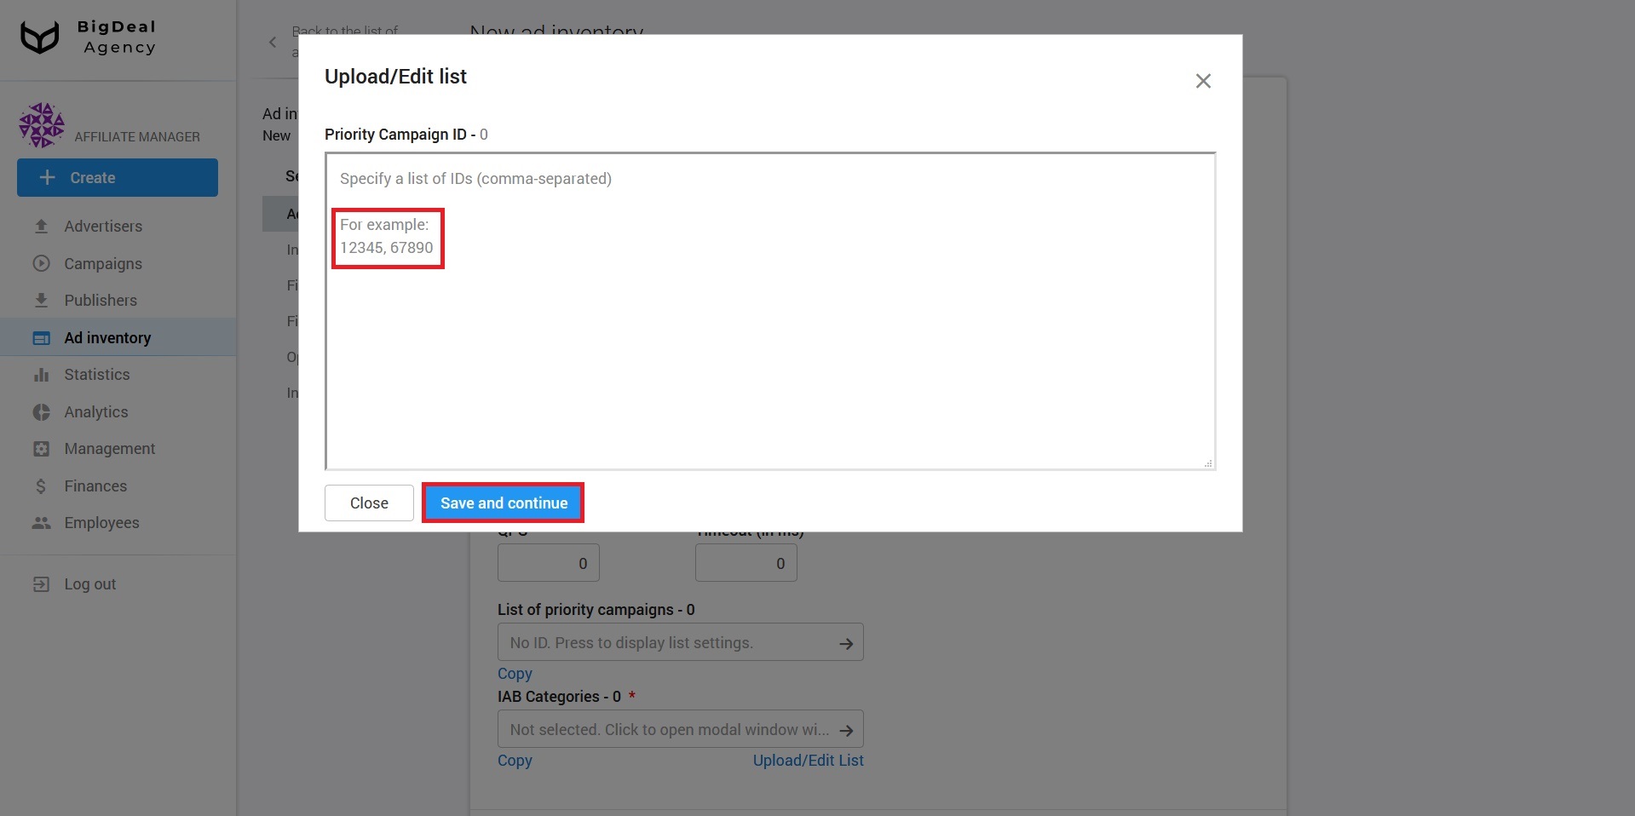Click the QPS value field
The width and height of the screenshot is (1635, 816).
point(548,562)
